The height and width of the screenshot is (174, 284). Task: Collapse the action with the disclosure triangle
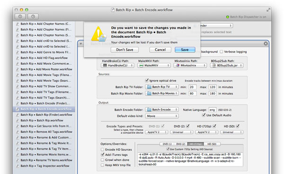click(81, 44)
